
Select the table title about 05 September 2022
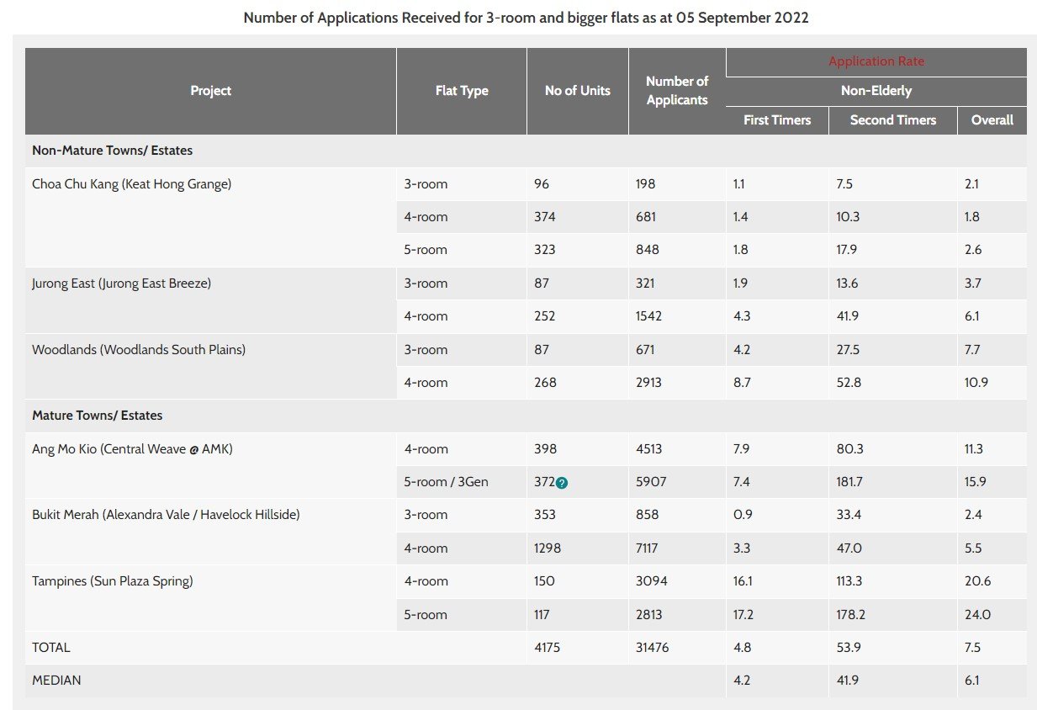[x=526, y=18]
